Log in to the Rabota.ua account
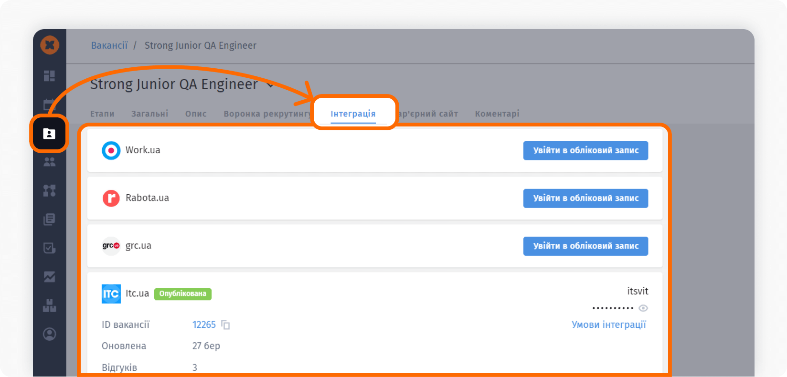This screenshot has height=377, width=787. [x=585, y=198]
